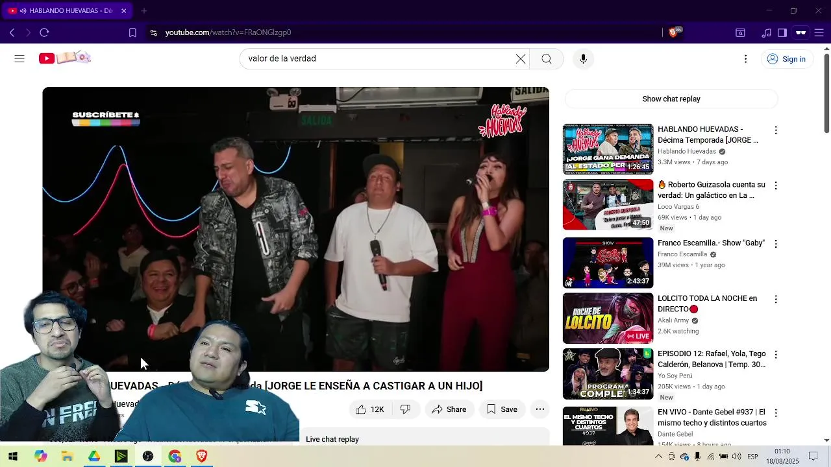The image size is (831, 467).
Task: Open the YouTube guide hamburger menu
Action: click(x=19, y=58)
